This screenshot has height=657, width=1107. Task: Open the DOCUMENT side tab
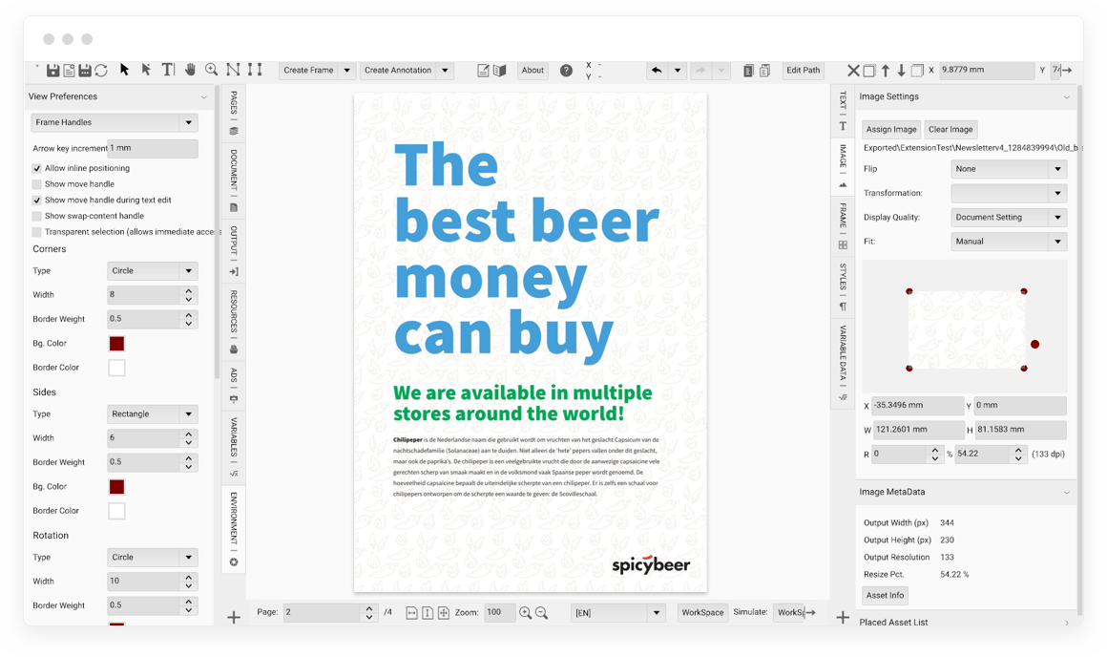(234, 180)
